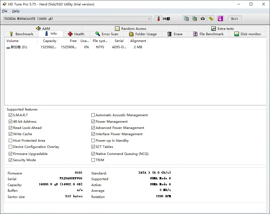Expand the TOSHIBA drive selection dropdown
This screenshot has height=214, width=270.
pyautogui.click(x=149, y=19)
